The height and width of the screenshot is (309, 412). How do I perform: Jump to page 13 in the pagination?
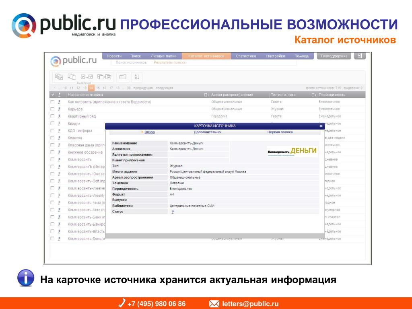(84, 88)
